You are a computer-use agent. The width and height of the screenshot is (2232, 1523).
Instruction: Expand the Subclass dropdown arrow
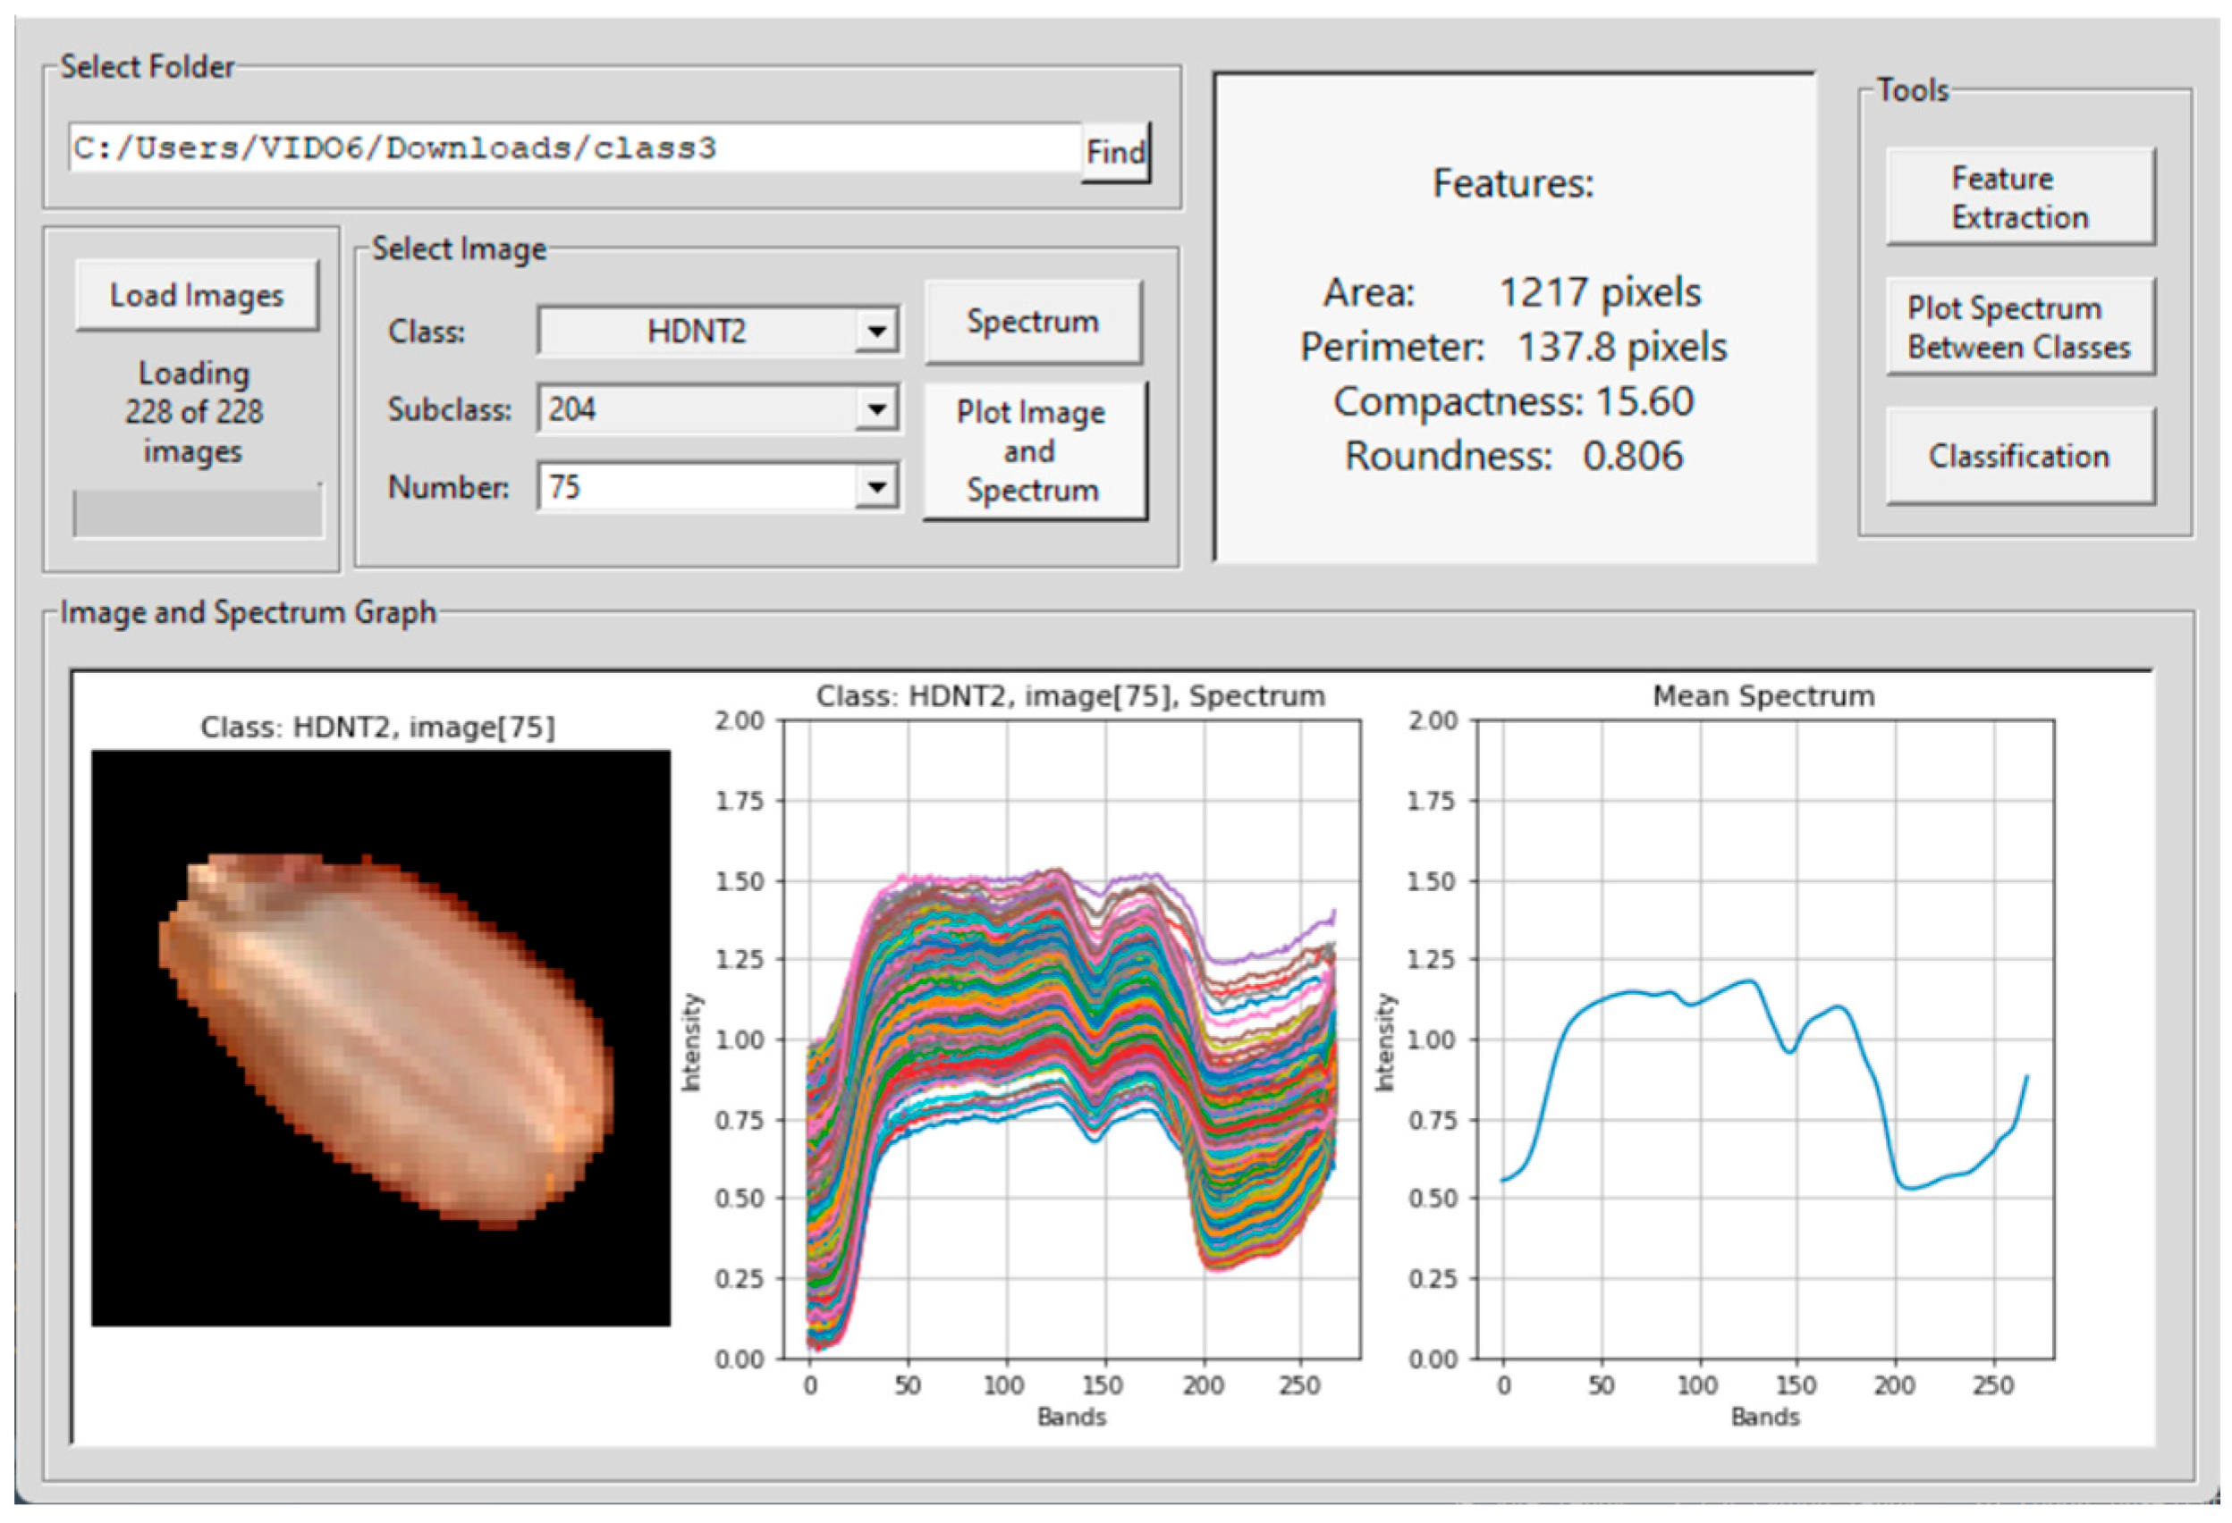pos(875,409)
